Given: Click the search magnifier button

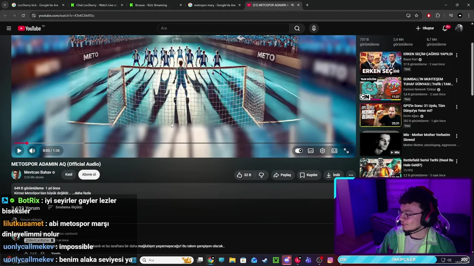Looking at the screenshot, I should (297, 28).
